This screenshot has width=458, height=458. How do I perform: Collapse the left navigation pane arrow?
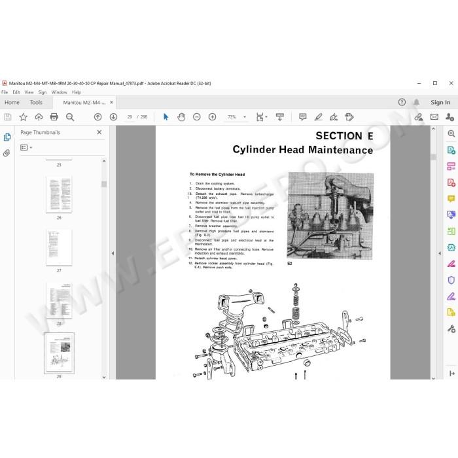(113, 254)
